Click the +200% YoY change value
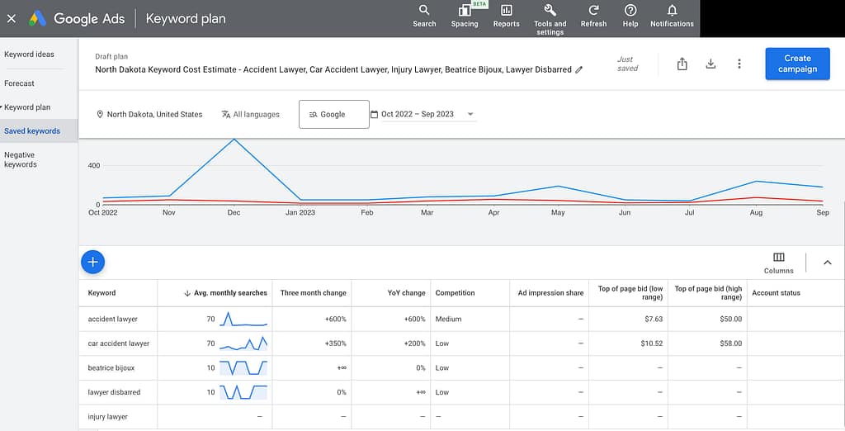 (414, 343)
